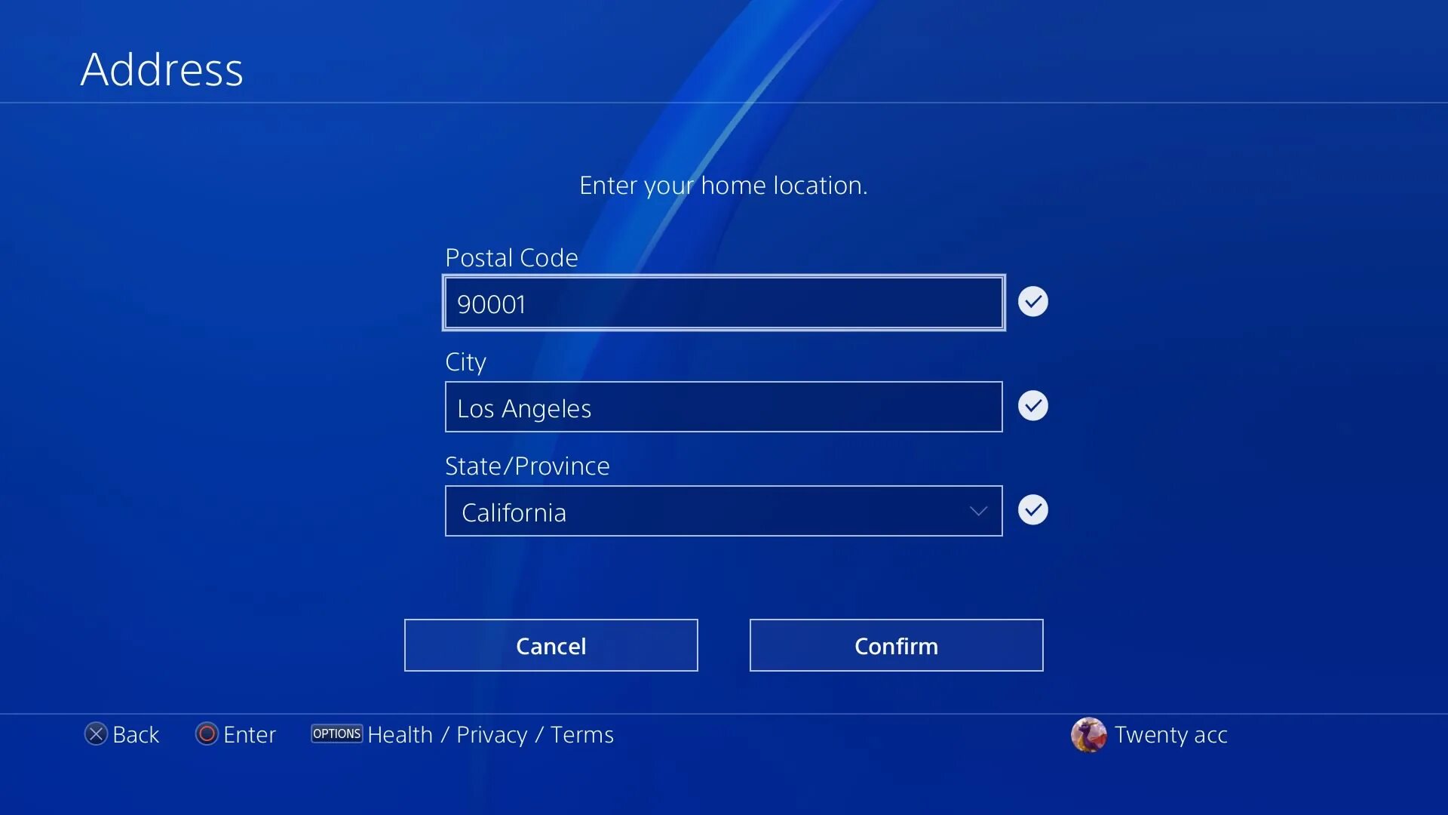The image size is (1448, 815).
Task: Toggle the state/province confirmation checkmark
Action: tap(1032, 509)
